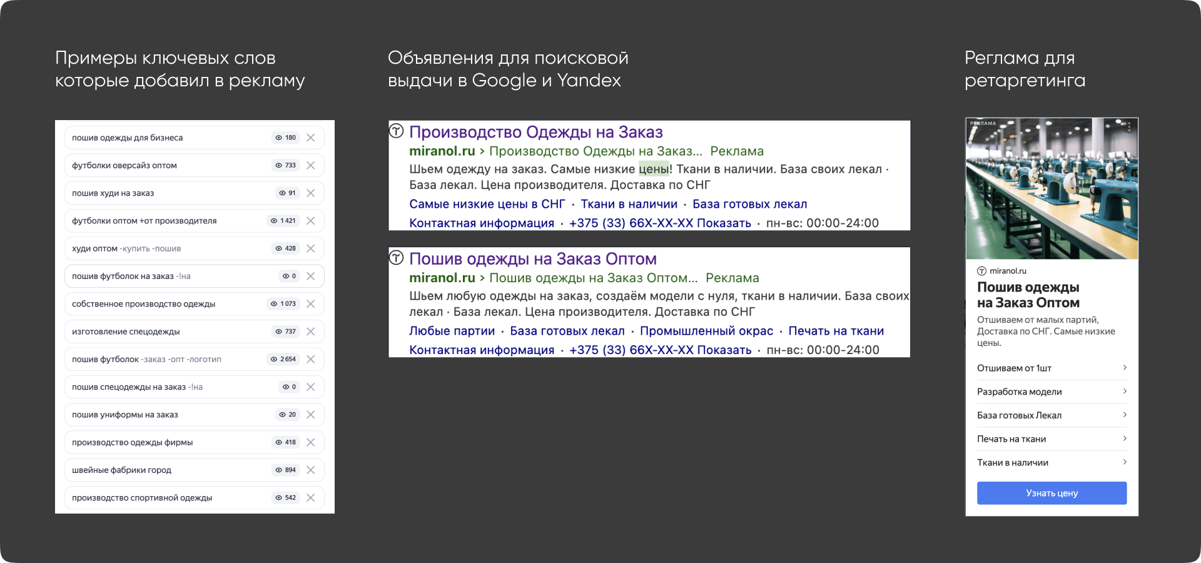Click views badge 180 for 'пошив одежды для бизнеса'
This screenshot has height=563, width=1201.
pos(285,138)
